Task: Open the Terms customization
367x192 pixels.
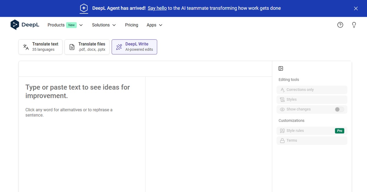Action: [312, 141]
